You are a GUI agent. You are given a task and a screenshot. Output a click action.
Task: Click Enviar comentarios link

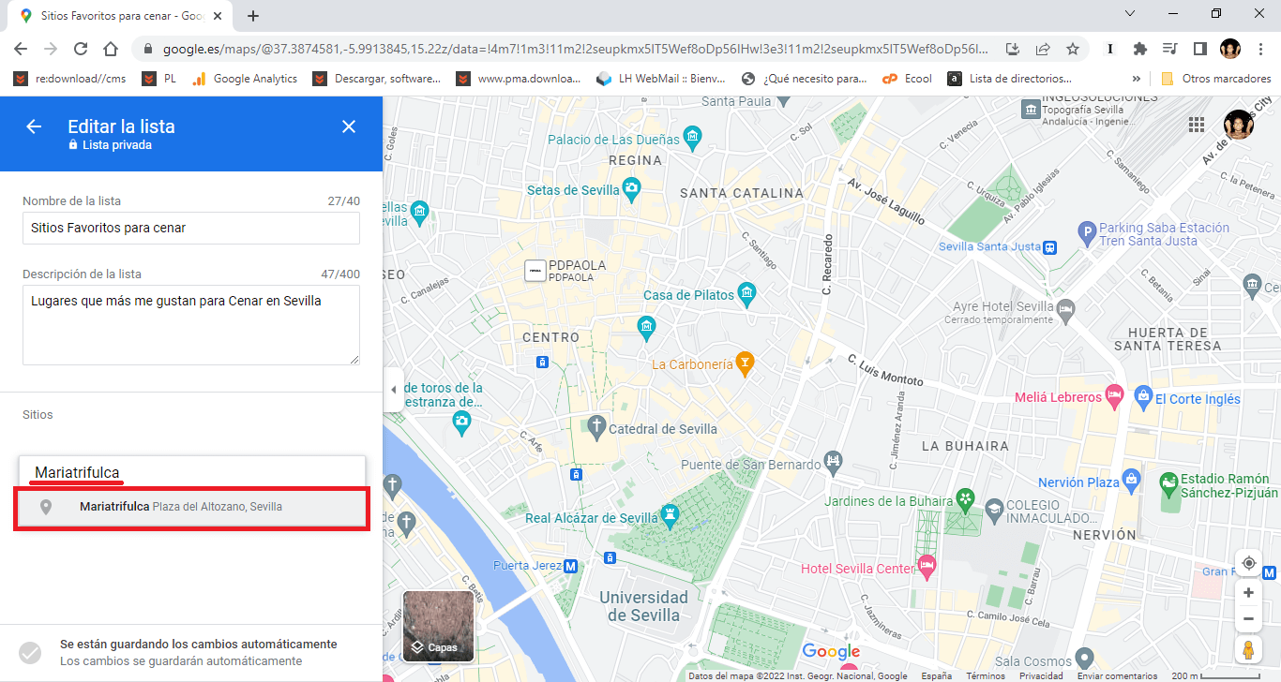coord(1117,675)
